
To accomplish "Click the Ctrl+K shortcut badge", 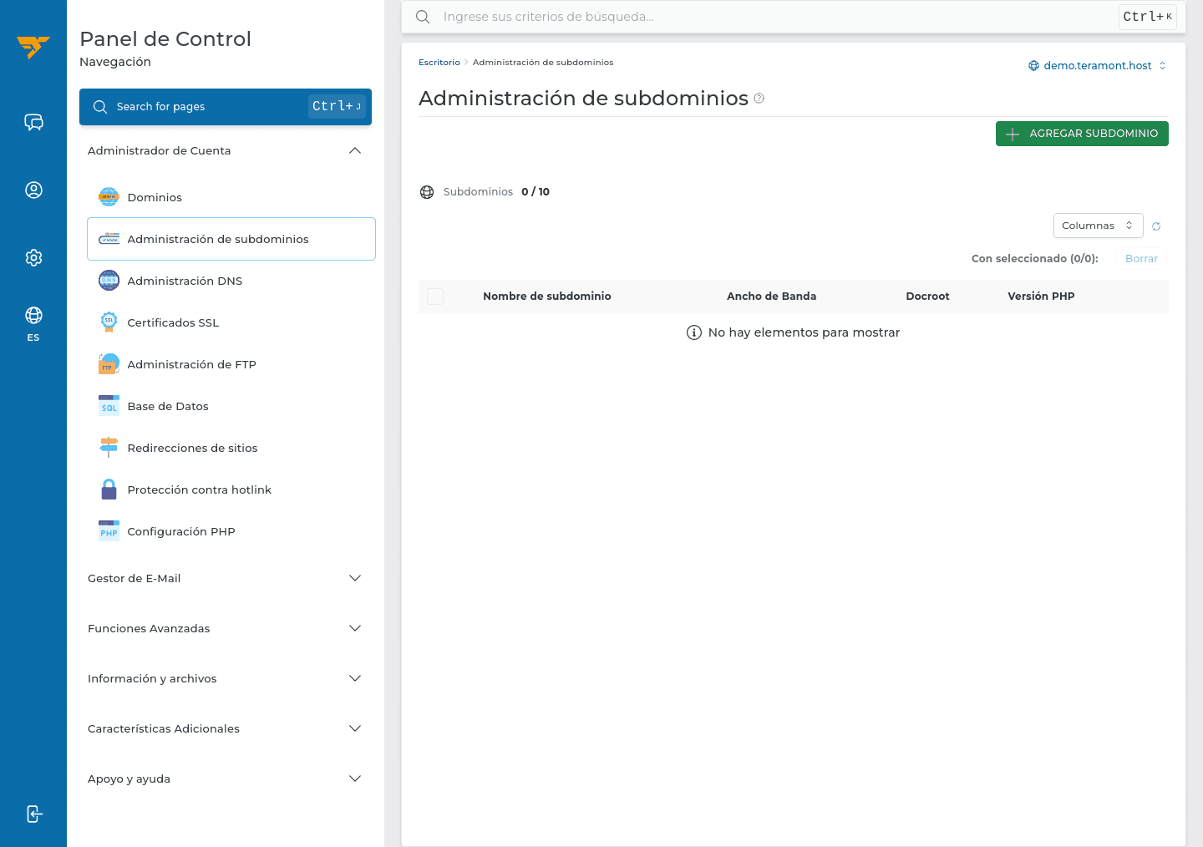I will [1148, 17].
